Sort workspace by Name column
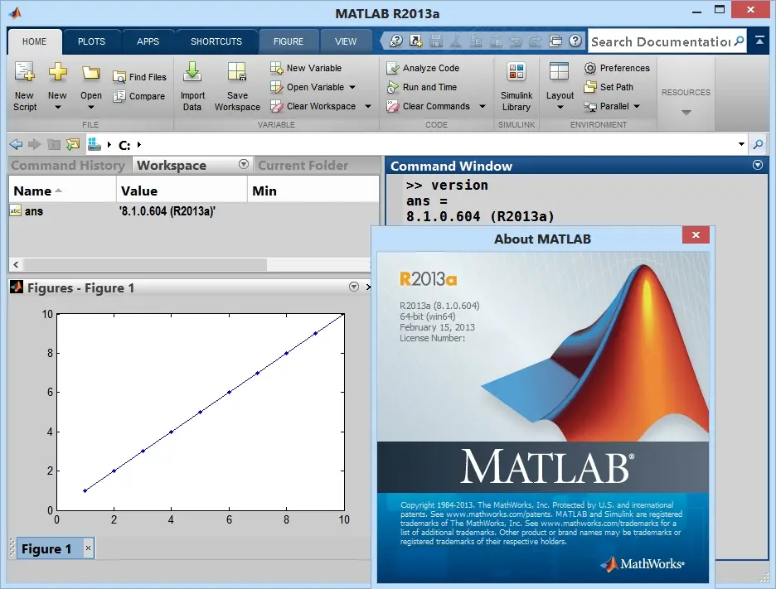This screenshot has width=776, height=589. click(62, 191)
